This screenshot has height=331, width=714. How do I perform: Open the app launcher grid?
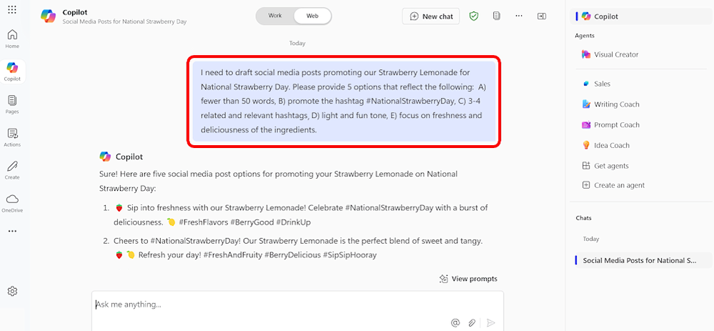tap(12, 10)
